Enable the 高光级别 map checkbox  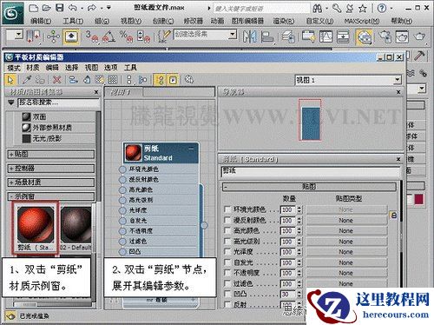tap(227, 241)
